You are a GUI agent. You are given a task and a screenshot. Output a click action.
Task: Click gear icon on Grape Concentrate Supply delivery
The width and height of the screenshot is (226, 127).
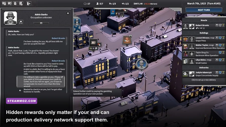tap(186, 74)
